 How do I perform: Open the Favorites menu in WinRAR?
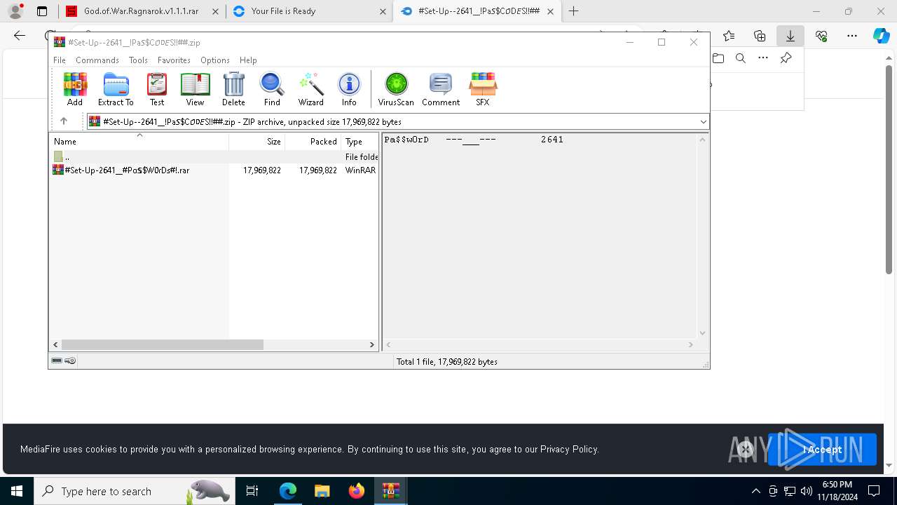[174, 60]
